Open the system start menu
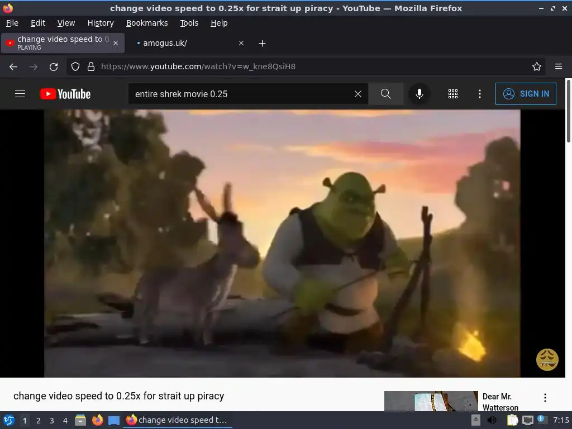The width and height of the screenshot is (572, 429). [x=9, y=420]
